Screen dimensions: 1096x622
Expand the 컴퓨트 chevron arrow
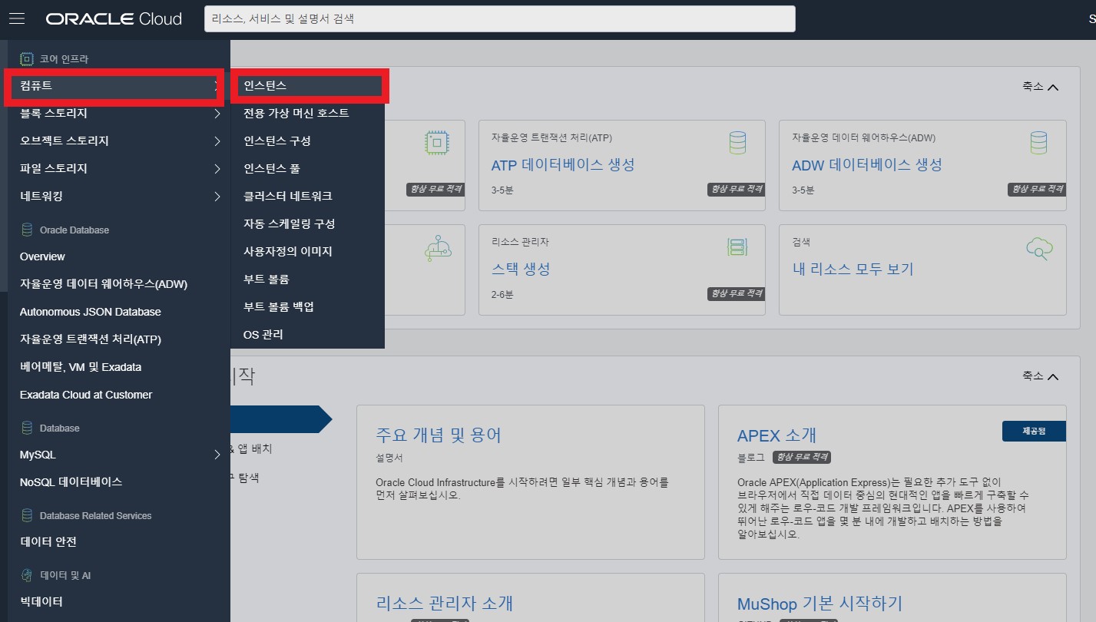point(217,86)
